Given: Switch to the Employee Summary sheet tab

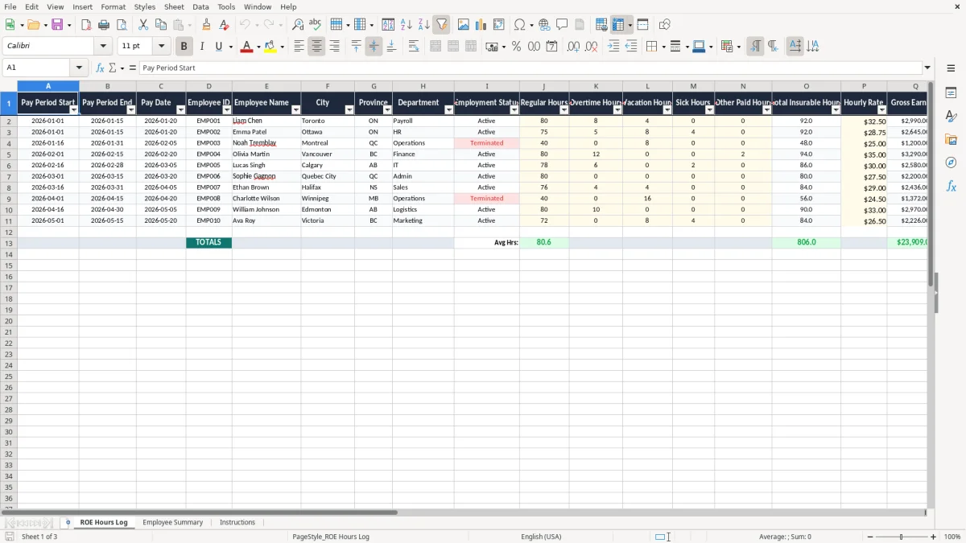Looking at the screenshot, I should 172,522.
